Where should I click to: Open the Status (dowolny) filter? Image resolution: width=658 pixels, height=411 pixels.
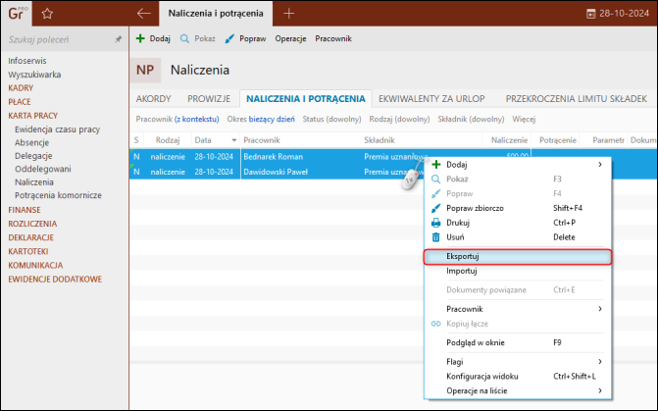pyautogui.click(x=331, y=120)
